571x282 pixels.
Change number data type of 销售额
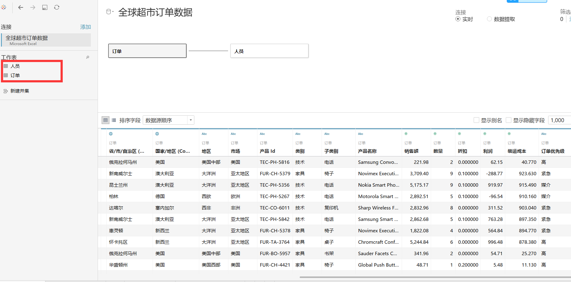pos(406,134)
